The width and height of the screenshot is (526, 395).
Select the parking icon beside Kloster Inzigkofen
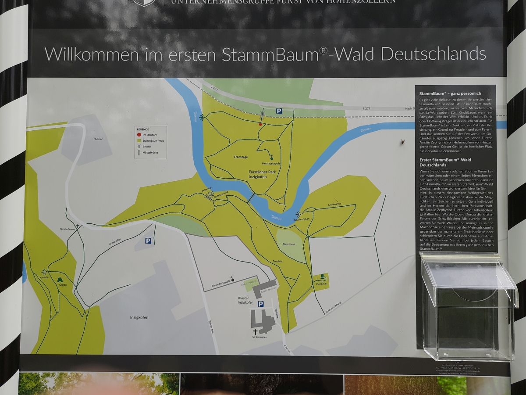(261, 304)
